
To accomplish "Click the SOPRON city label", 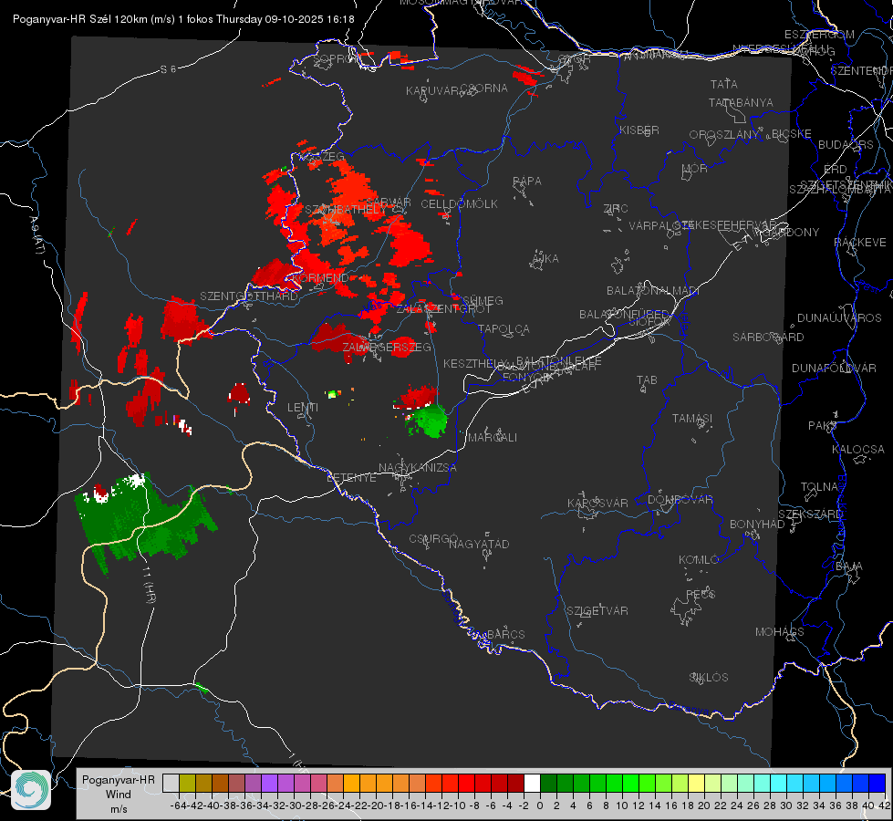I will [336, 58].
